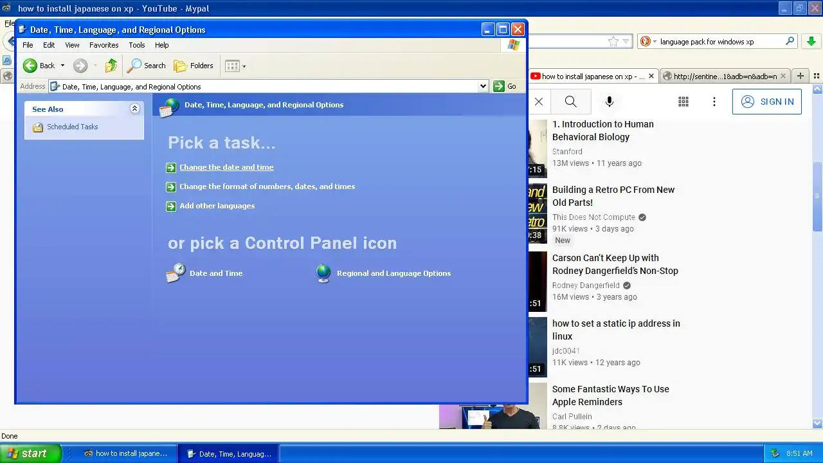The width and height of the screenshot is (823, 463).
Task: Open Search in Explorer toolbar
Action: pyautogui.click(x=147, y=66)
